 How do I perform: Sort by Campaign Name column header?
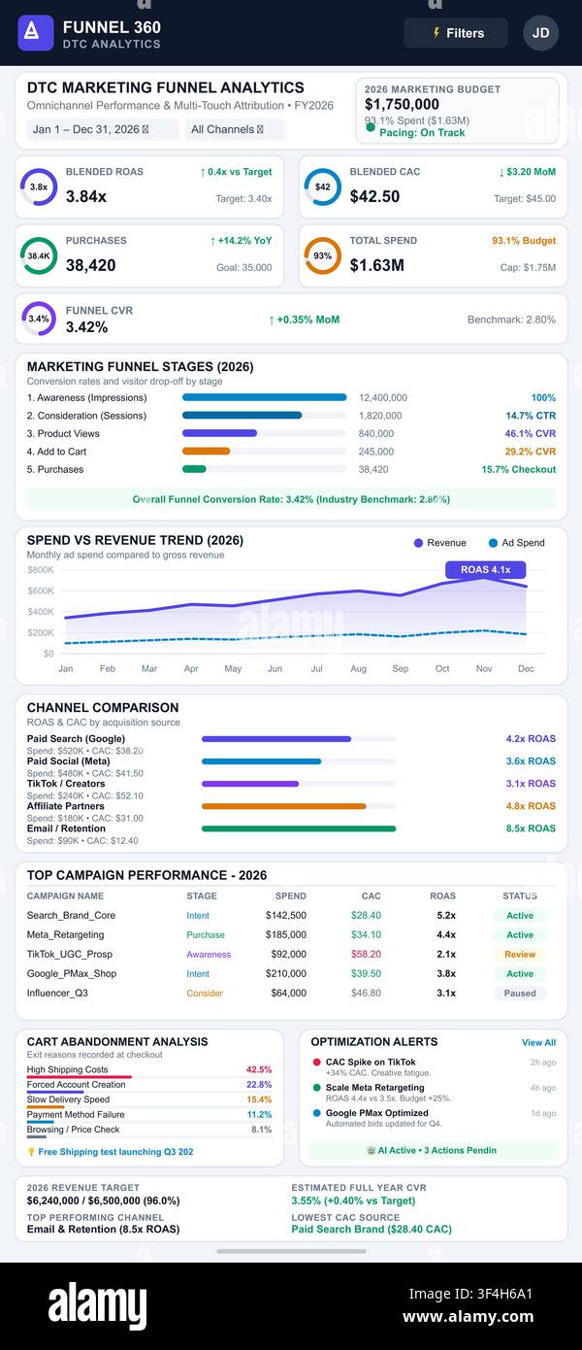[x=65, y=895]
